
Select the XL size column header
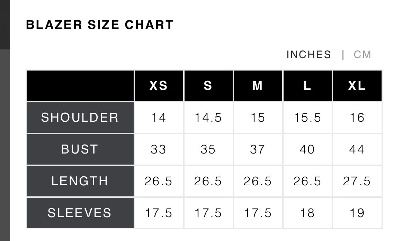click(357, 86)
